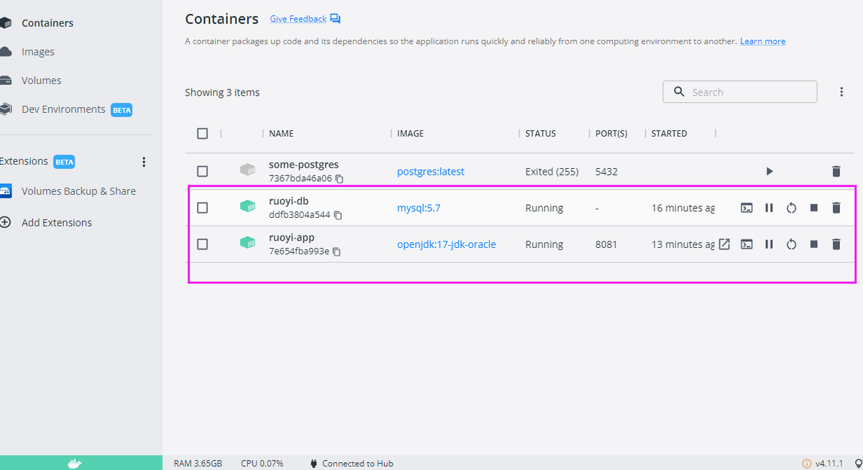Image resolution: width=863 pixels, height=470 pixels.
Task: Click the Give Feedback link
Action: point(298,19)
